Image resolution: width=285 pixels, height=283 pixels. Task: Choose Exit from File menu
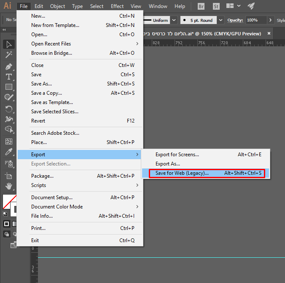[x=80, y=240]
